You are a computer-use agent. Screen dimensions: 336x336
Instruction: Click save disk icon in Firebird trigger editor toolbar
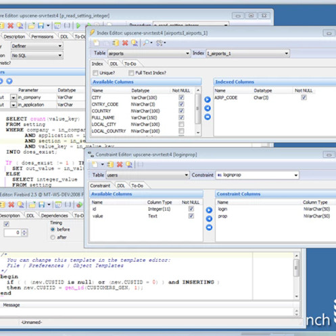pyautogui.click(x=42, y=204)
